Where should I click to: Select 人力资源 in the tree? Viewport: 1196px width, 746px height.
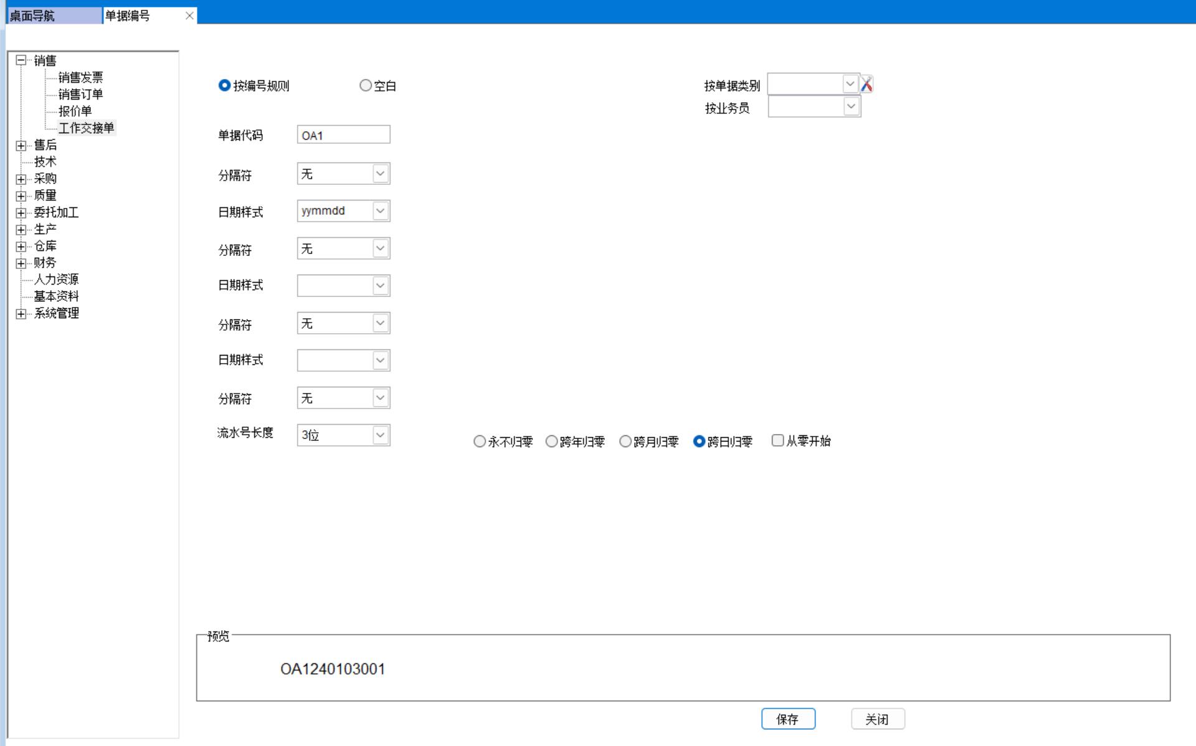coord(56,280)
